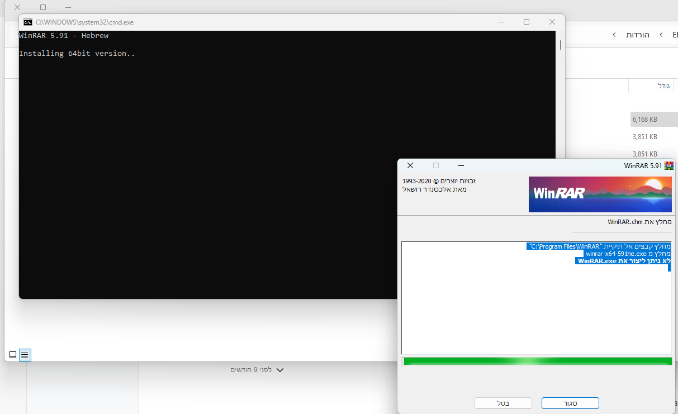Viewport: 678px width, 414px height.
Task: Click the green extraction progress bar
Action: 537,361
